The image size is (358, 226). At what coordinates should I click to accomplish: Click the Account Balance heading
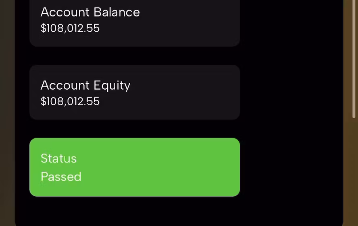click(x=90, y=12)
